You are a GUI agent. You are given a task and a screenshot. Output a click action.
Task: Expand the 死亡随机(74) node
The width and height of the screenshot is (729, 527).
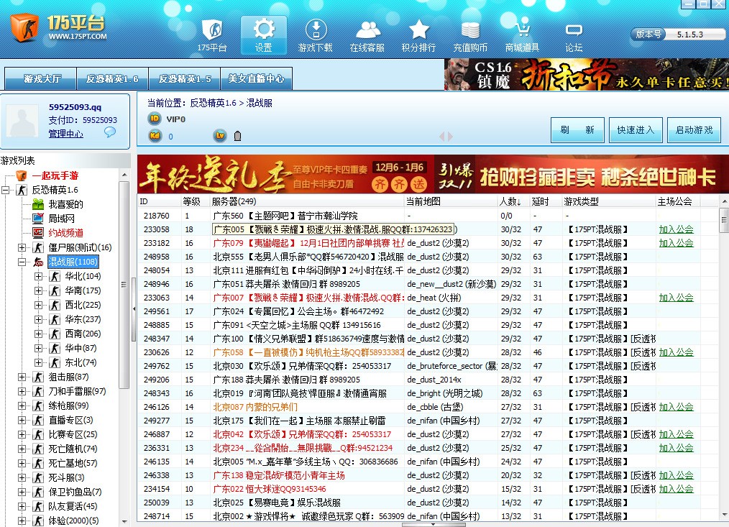(x=22, y=449)
